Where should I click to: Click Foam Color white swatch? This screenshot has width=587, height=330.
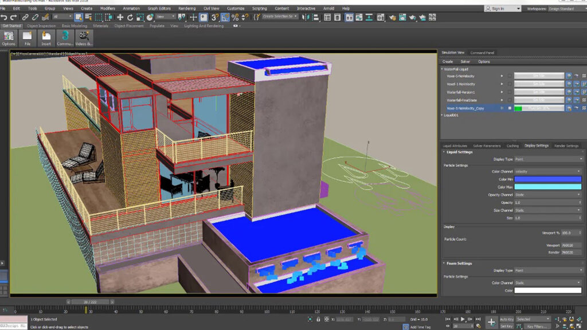click(x=547, y=290)
